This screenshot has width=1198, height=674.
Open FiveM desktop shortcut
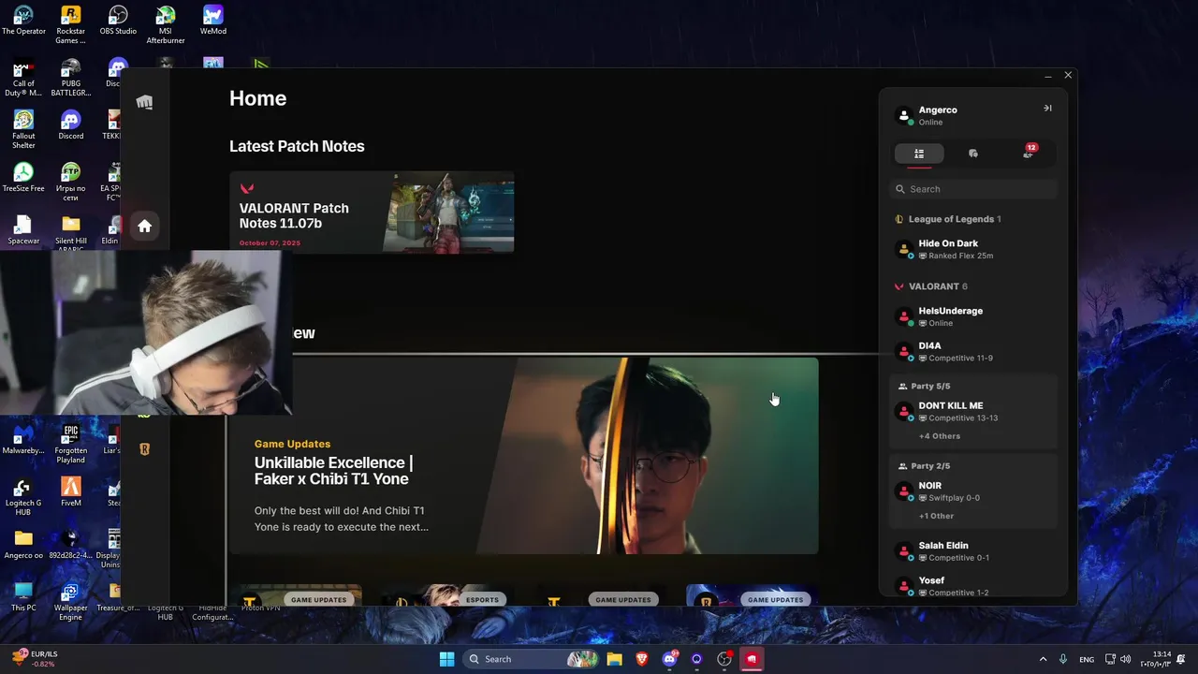click(x=71, y=492)
